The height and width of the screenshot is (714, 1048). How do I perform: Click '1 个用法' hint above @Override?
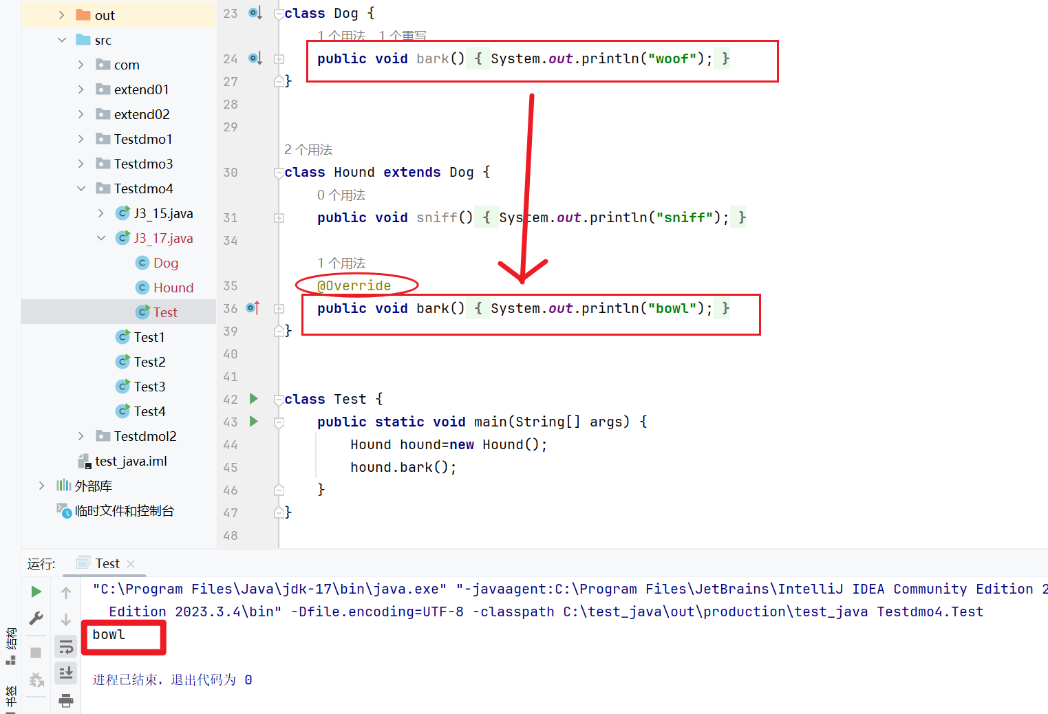[341, 263]
